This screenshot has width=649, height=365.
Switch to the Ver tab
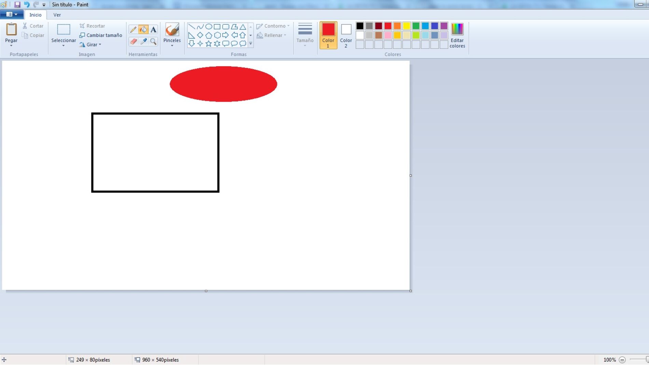tap(57, 15)
